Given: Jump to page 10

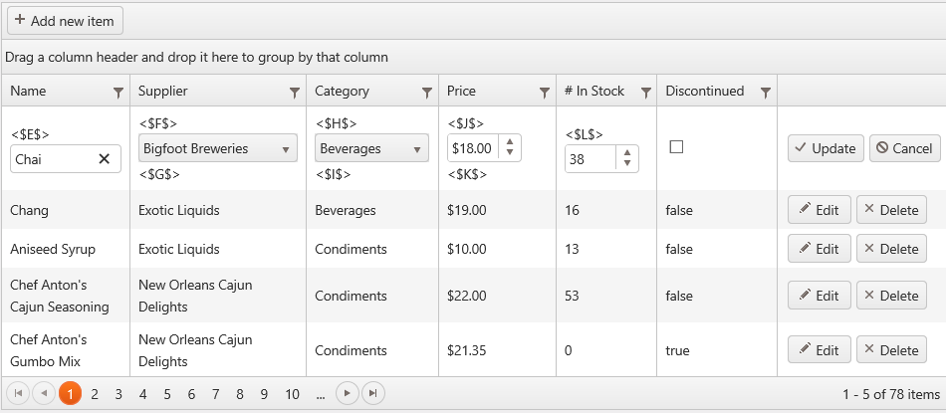Looking at the screenshot, I should [x=292, y=394].
